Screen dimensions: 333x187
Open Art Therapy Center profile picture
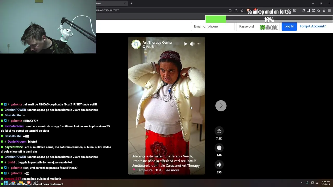click(x=136, y=44)
